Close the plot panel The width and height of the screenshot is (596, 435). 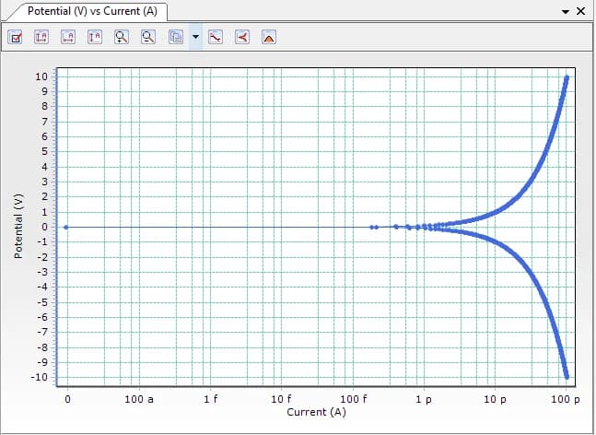point(580,11)
